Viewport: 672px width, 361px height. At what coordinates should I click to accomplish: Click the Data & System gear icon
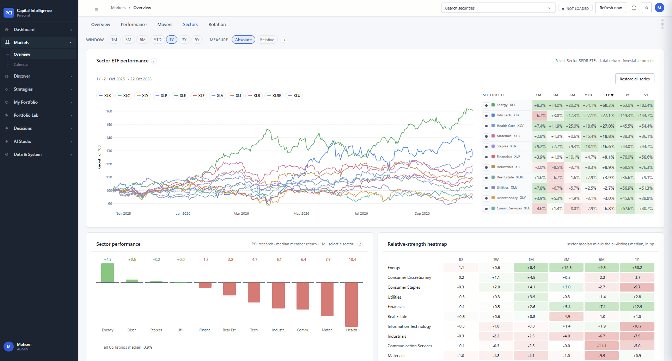point(7,154)
